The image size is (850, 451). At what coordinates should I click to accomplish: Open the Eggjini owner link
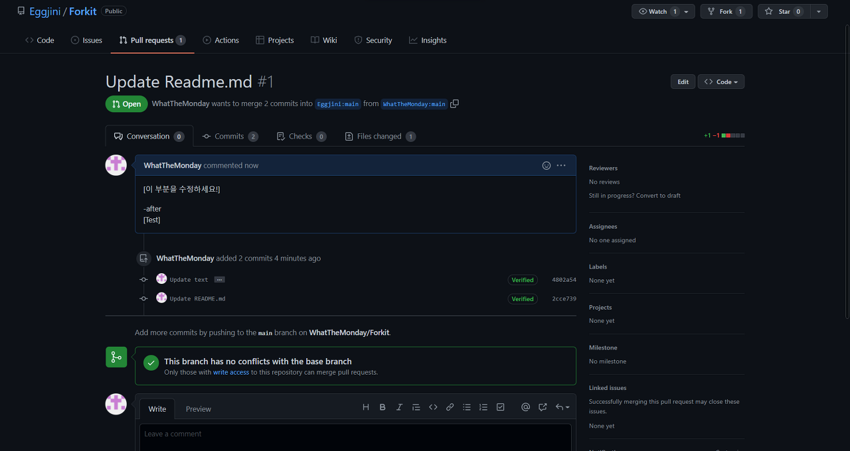[45, 11]
